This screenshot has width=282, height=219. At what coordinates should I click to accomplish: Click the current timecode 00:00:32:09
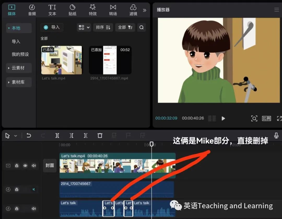(166, 118)
